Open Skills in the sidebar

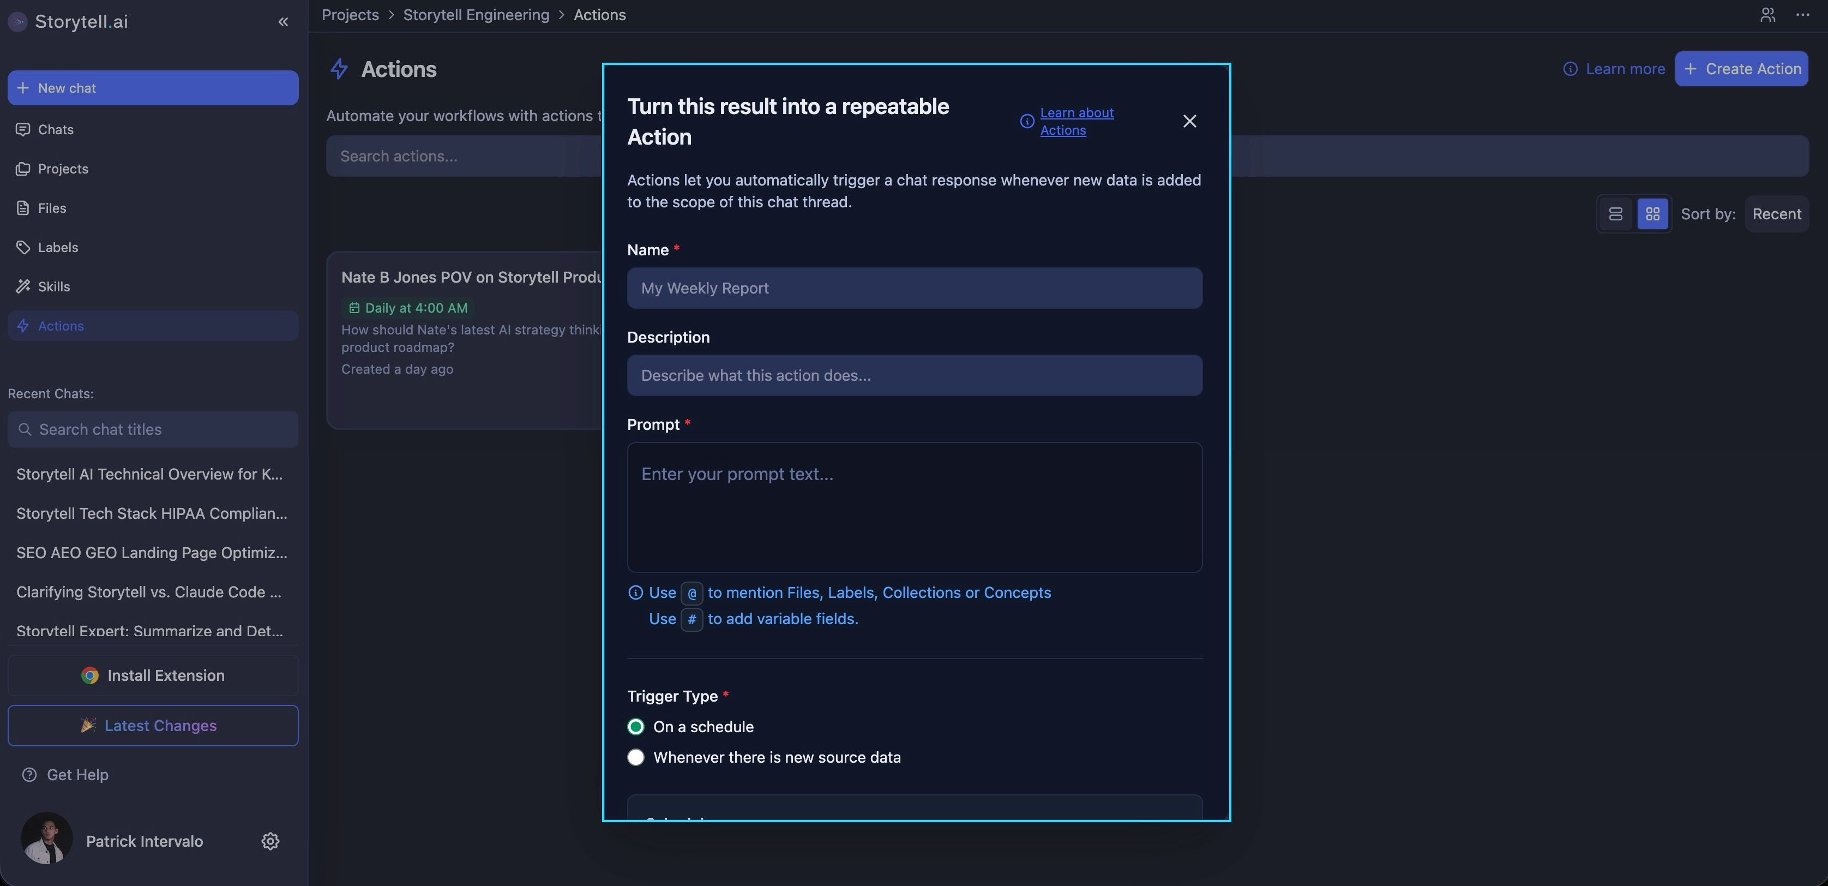pyautogui.click(x=153, y=287)
